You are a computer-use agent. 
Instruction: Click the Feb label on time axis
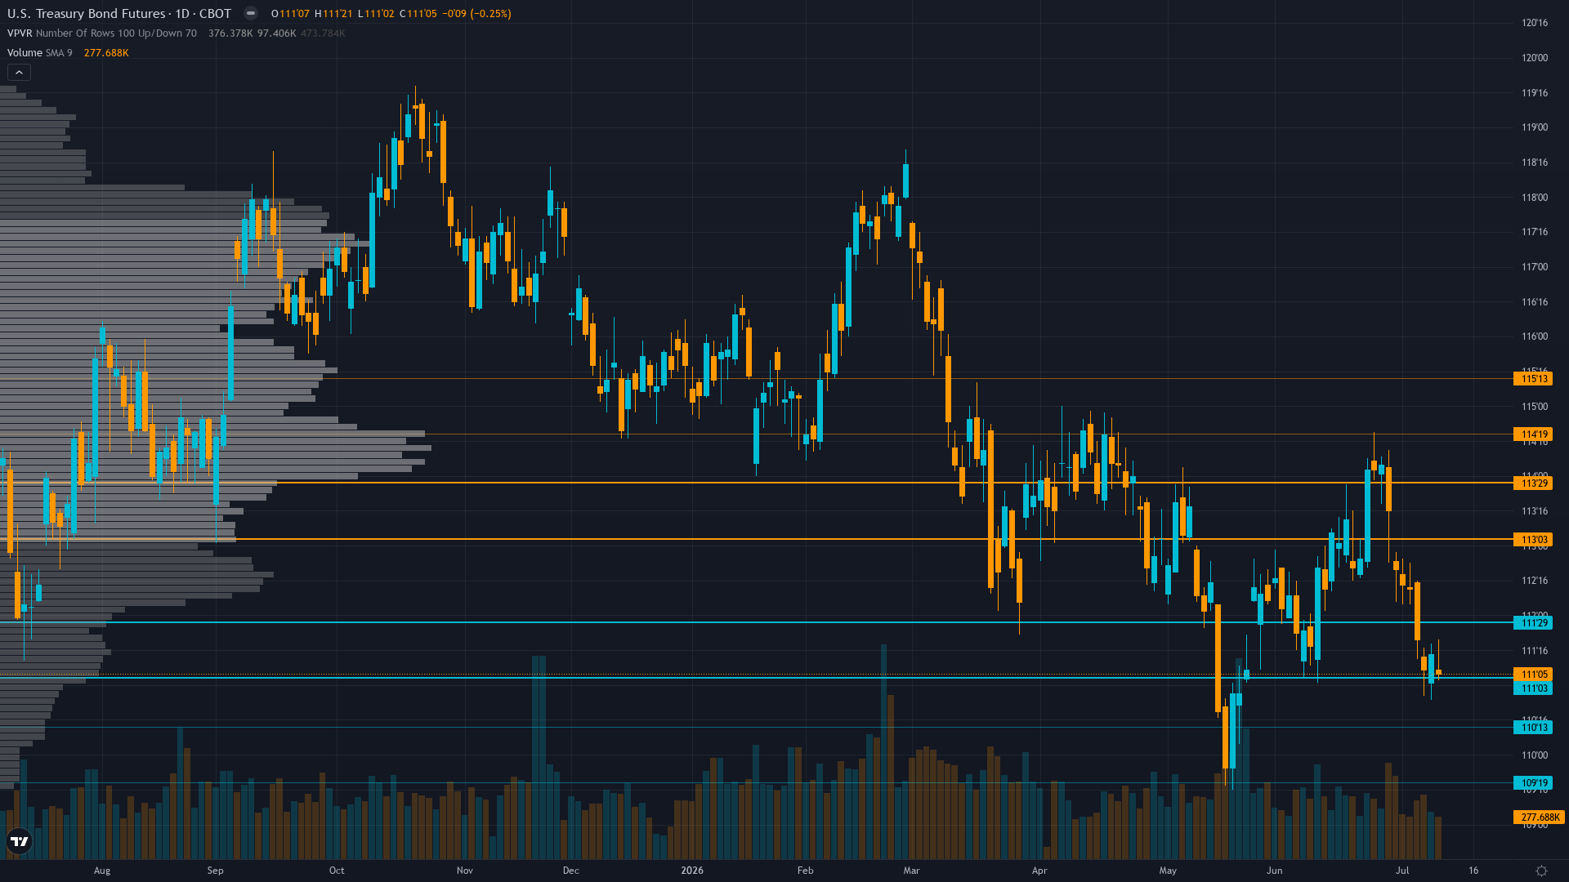click(x=806, y=871)
